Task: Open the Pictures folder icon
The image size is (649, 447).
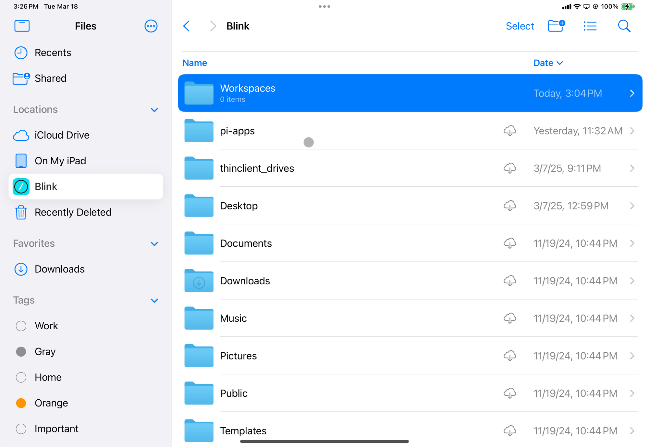Action: [x=199, y=356]
